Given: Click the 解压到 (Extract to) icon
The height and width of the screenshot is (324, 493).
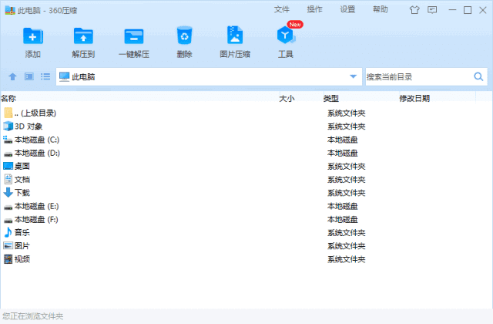Looking at the screenshot, I should pyautogui.click(x=82, y=36).
